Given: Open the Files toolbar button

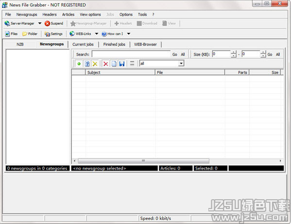Looking at the screenshot, I should [x=11, y=34].
